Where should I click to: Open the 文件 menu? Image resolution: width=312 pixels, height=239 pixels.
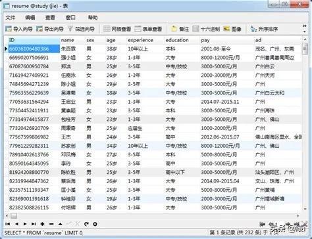click(x=11, y=18)
